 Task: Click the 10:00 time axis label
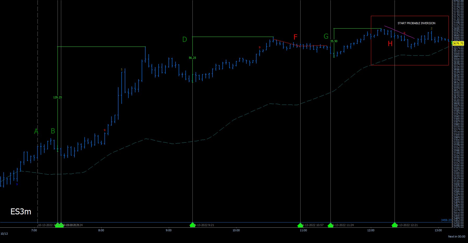pos(236,230)
